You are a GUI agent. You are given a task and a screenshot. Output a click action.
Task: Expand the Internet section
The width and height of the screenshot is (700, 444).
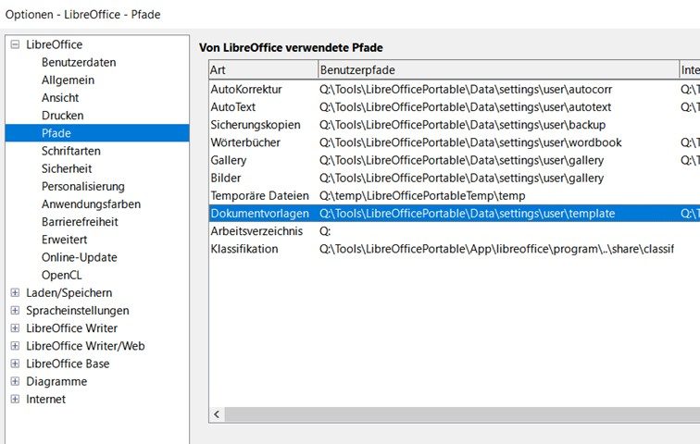tap(15, 400)
